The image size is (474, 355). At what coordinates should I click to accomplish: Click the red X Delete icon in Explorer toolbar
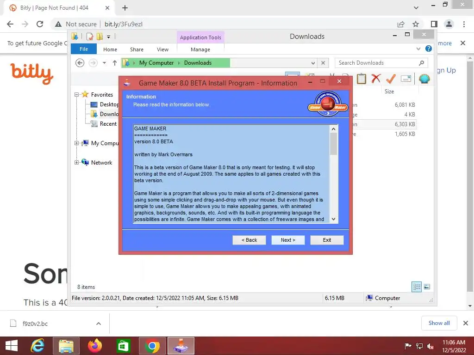pos(376,79)
